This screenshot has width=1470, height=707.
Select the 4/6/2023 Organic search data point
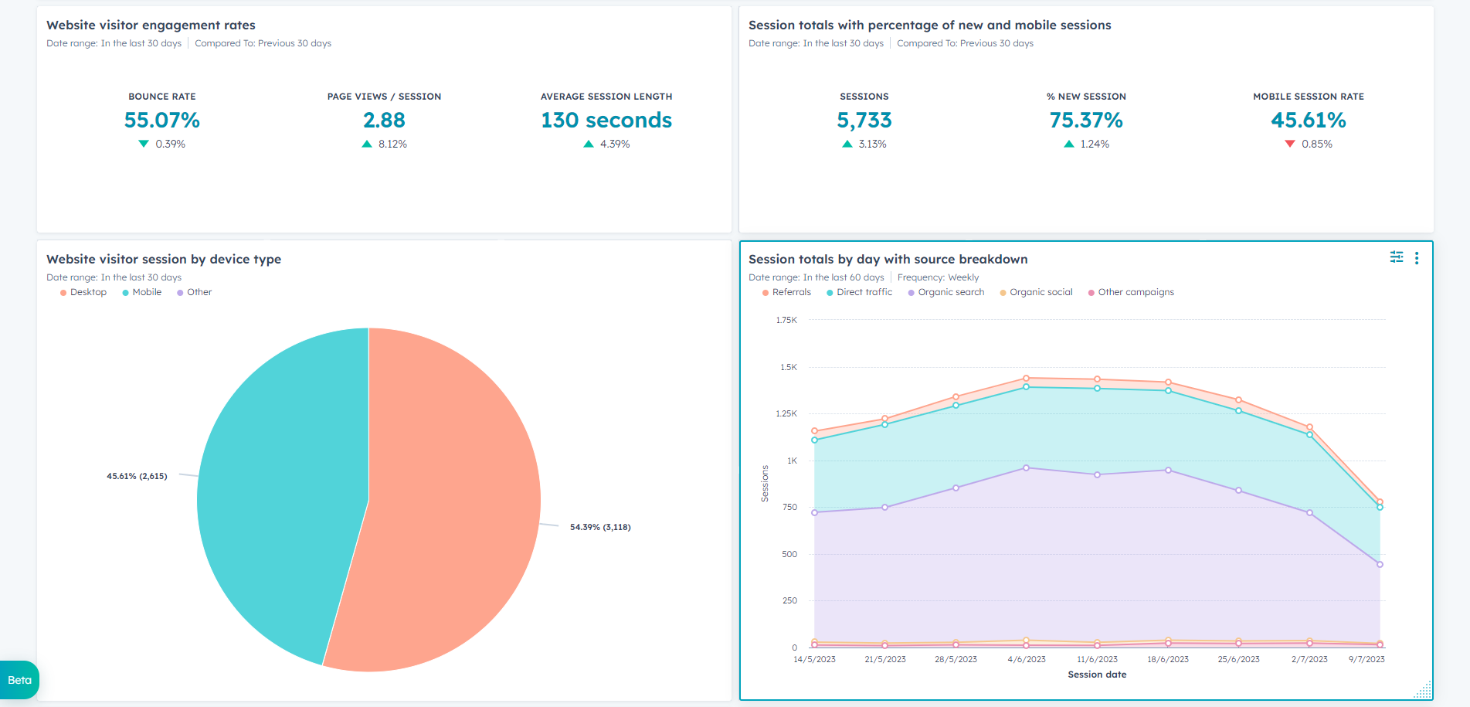(1027, 467)
